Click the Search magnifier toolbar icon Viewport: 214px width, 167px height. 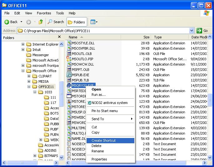click(x=50, y=22)
